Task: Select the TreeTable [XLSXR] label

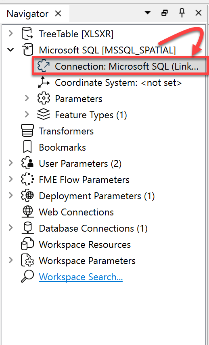Action: tap(76, 34)
